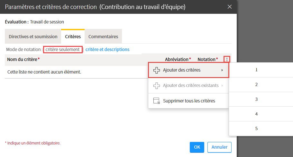
Task: Confirm with the OK button
Action: [x=197, y=147]
